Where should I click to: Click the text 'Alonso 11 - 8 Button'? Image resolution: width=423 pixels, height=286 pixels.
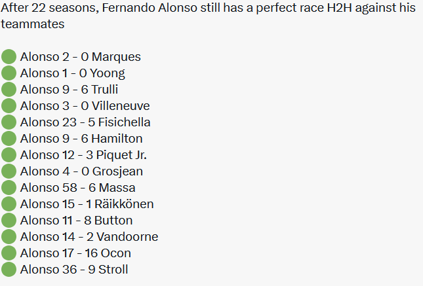76,221
